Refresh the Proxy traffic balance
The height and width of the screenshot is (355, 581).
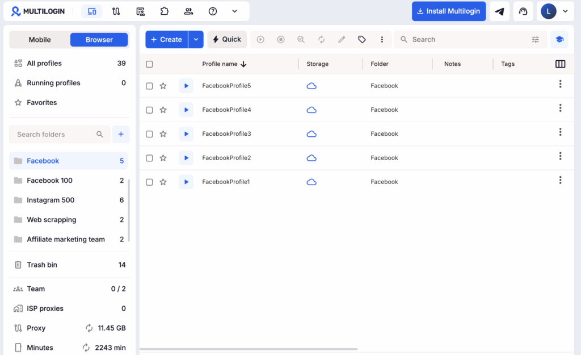tap(89, 328)
